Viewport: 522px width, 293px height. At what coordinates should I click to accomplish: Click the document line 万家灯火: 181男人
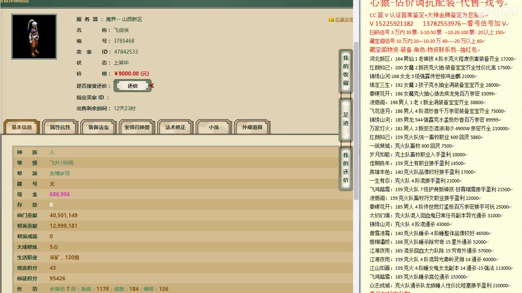(440, 129)
